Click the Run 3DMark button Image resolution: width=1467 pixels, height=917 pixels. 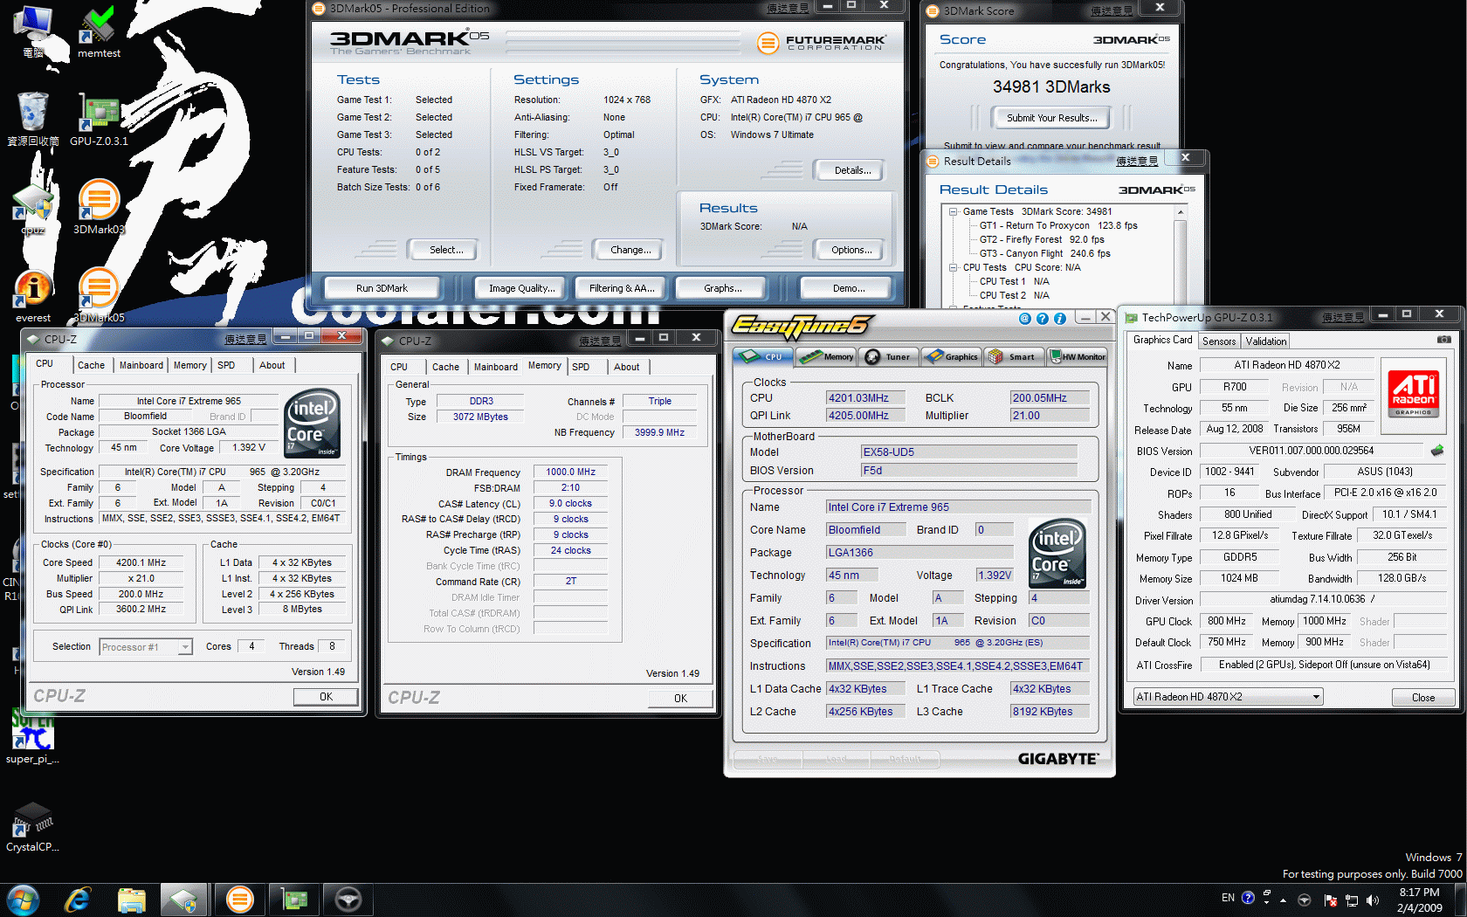[x=382, y=288]
